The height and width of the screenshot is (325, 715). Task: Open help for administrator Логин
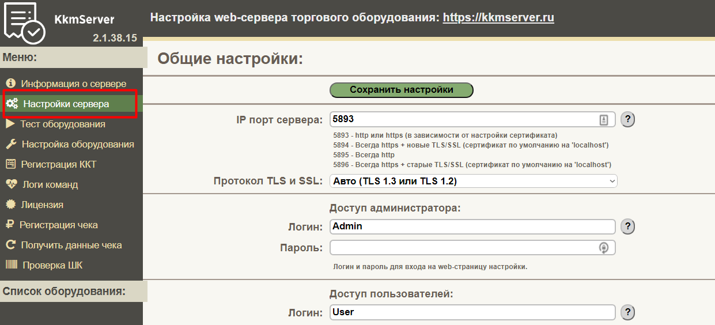point(628,226)
